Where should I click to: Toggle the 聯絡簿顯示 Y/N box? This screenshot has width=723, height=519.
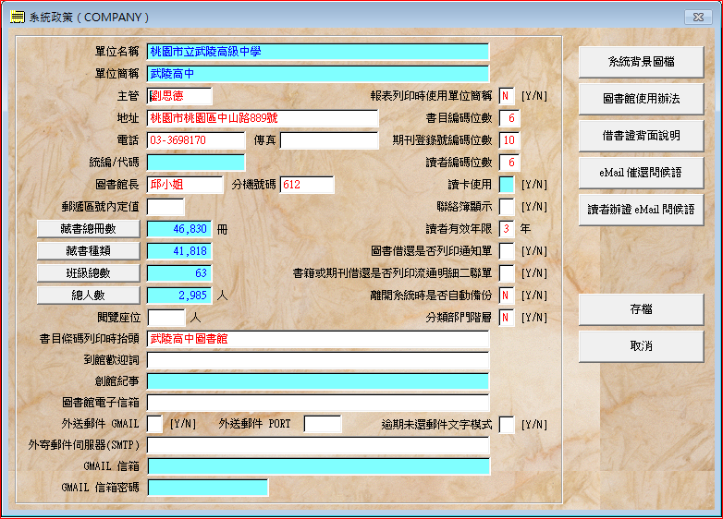(507, 206)
